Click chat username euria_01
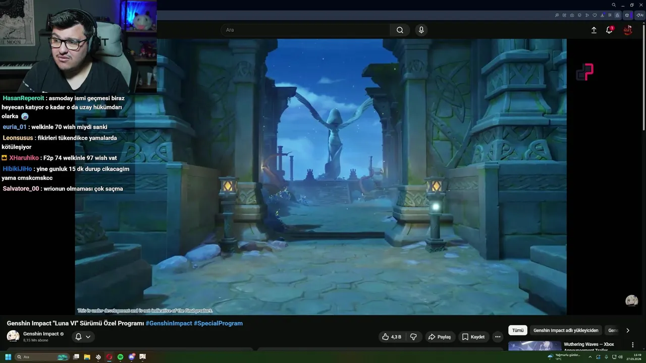Screen dimensions: 646x363 click(x=15, y=127)
